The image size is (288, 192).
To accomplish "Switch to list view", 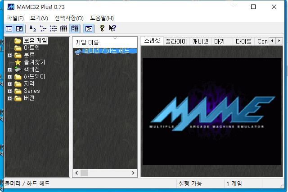I will click(53, 29).
